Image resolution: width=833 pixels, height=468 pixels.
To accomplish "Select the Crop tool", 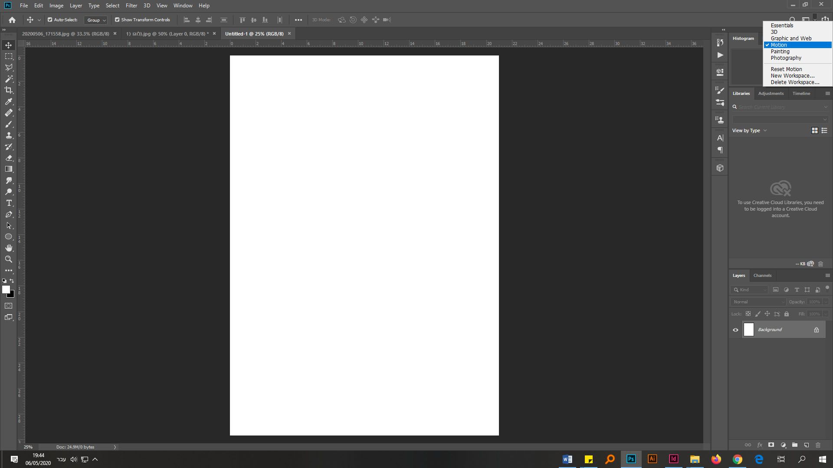I will (9, 90).
